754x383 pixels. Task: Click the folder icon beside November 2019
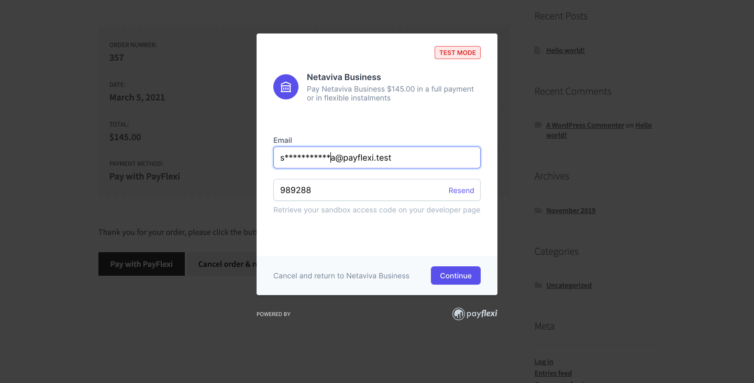(x=538, y=210)
